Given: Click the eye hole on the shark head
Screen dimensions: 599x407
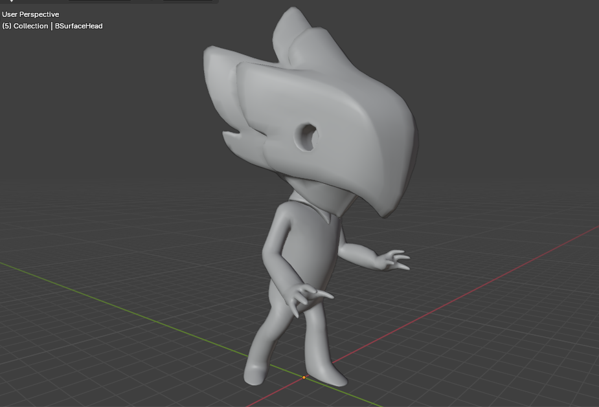Looking at the screenshot, I should coord(308,137).
